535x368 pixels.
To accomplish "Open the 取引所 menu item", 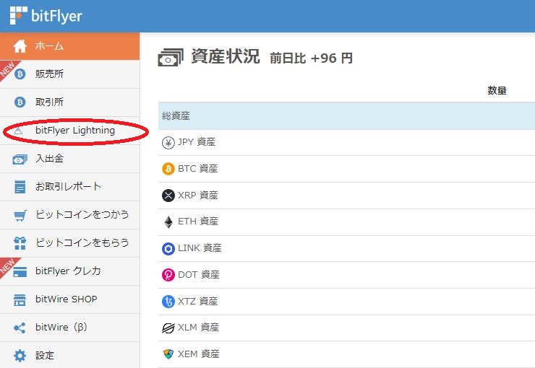I will (69, 102).
